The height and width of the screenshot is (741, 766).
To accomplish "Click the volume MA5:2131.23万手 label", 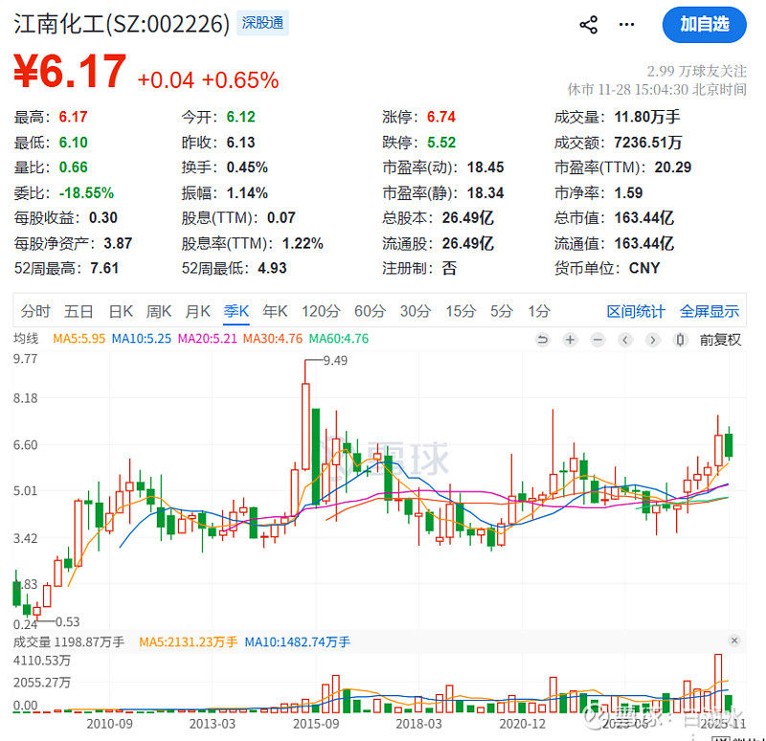I will click(x=188, y=641).
